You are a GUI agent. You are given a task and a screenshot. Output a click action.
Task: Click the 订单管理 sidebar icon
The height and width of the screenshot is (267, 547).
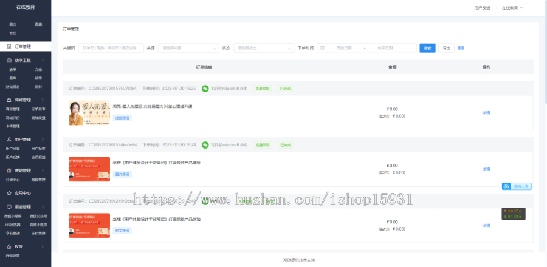(9, 46)
